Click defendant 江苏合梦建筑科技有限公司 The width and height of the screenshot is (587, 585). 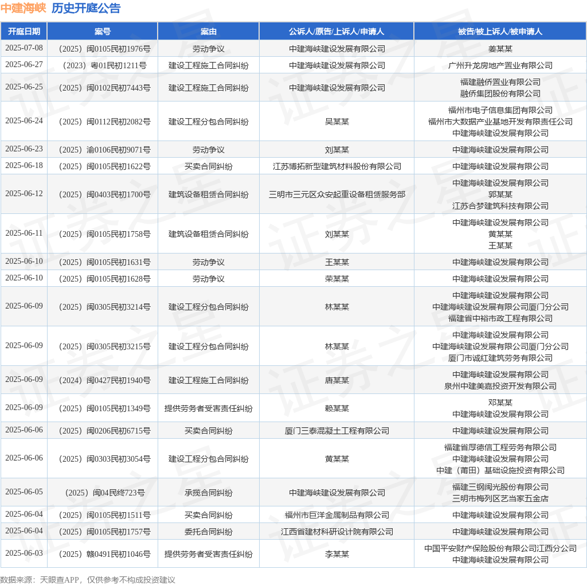(500, 206)
